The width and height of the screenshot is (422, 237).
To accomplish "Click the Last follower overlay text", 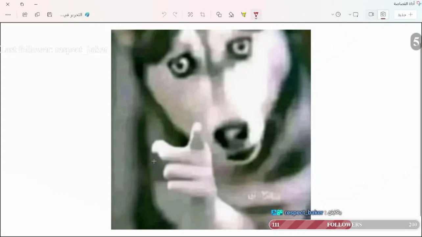I will 54,49.
